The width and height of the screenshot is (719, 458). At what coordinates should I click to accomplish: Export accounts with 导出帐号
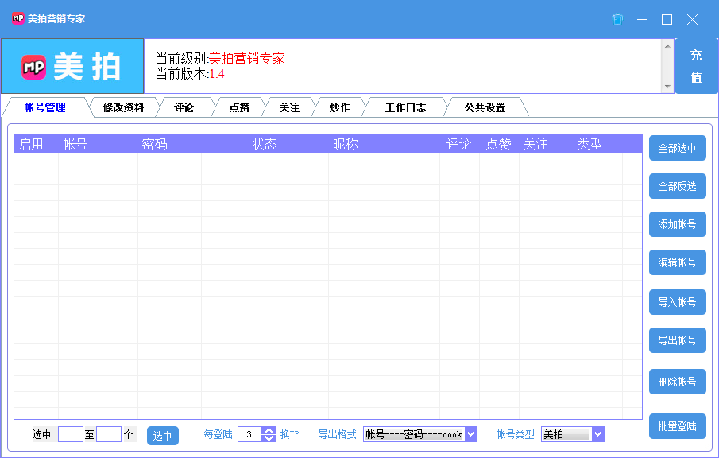tap(677, 340)
